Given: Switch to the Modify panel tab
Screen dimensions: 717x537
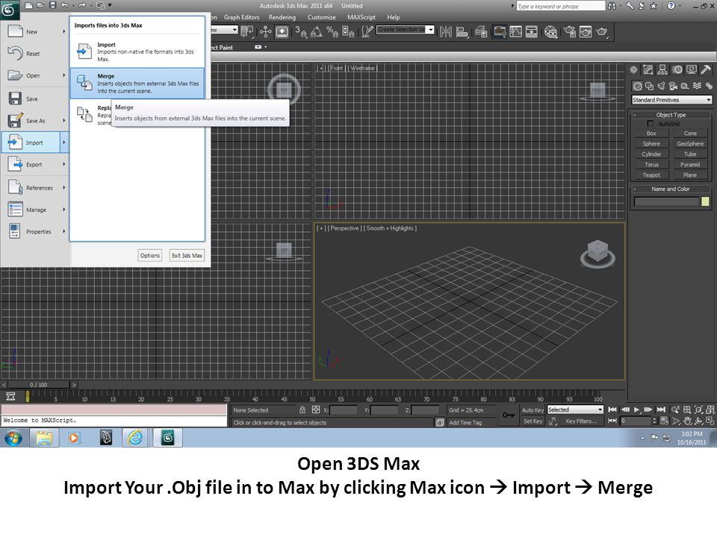Looking at the screenshot, I should pos(648,70).
